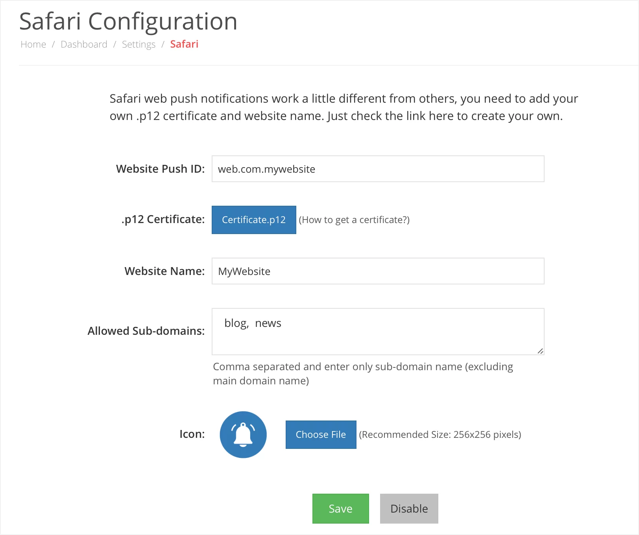Screen dimensions: 639x535
Task: Click inside the Allowed Sub-domains textarea
Action: tap(378, 332)
